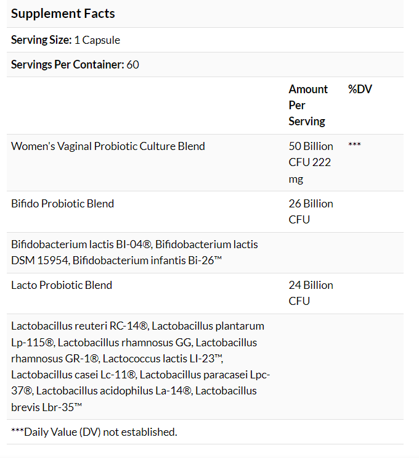Click Bifidobacterium infantis Bi-26 strain text

[147, 260]
